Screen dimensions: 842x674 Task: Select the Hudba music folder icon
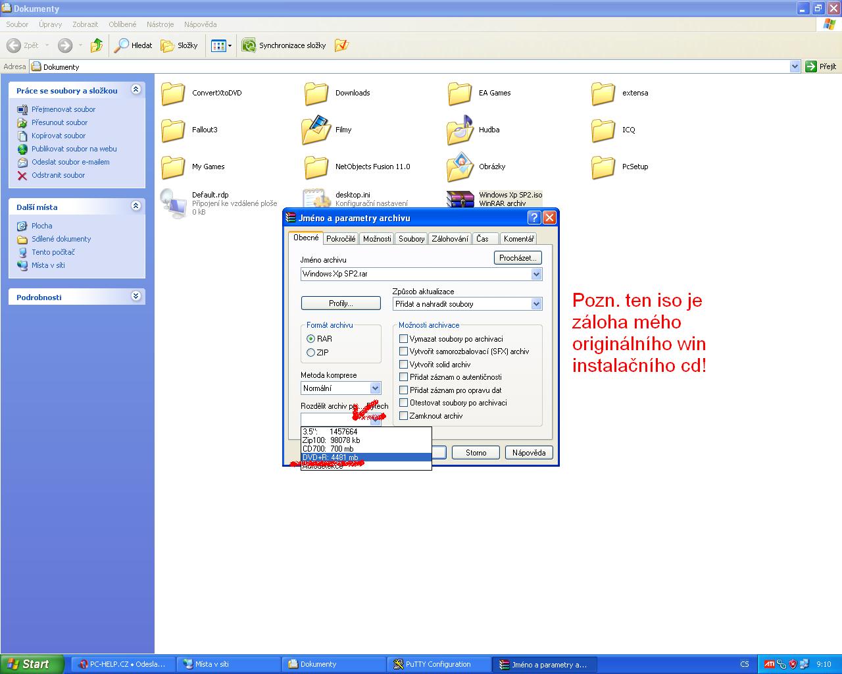(x=460, y=130)
